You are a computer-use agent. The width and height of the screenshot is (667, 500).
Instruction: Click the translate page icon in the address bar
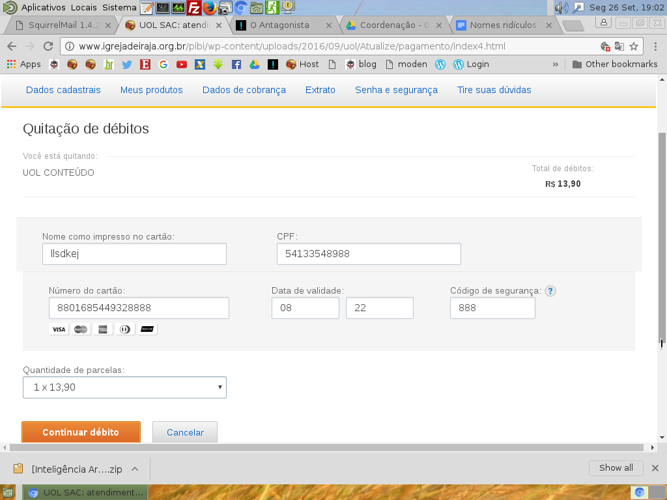pos(619,46)
